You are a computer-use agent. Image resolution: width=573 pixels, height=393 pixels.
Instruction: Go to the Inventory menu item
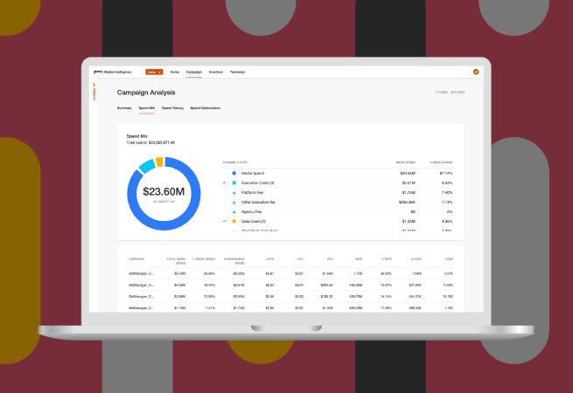click(215, 72)
